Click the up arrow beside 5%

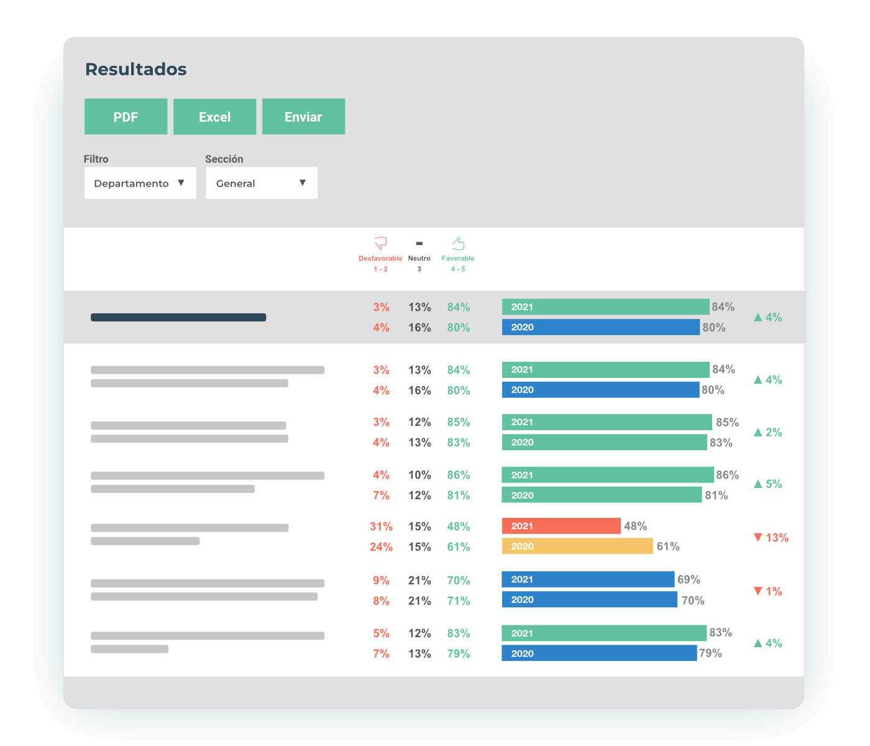point(758,484)
